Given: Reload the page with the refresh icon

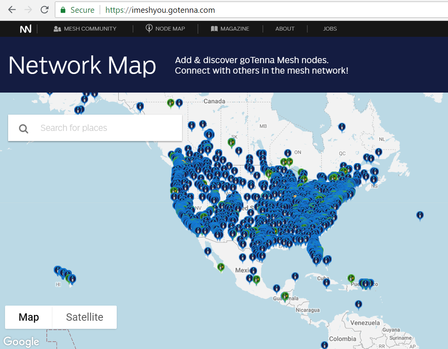Looking at the screenshot, I should [x=44, y=10].
